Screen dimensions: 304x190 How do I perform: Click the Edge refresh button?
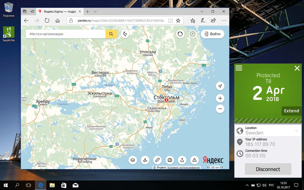(47, 21)
